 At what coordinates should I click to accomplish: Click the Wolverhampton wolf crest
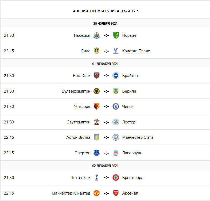click(x=96, y=91)
